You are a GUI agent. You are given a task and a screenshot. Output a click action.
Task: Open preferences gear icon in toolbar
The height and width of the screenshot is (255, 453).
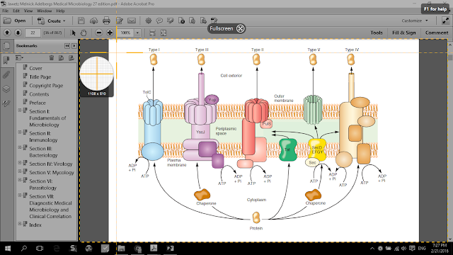149,21
